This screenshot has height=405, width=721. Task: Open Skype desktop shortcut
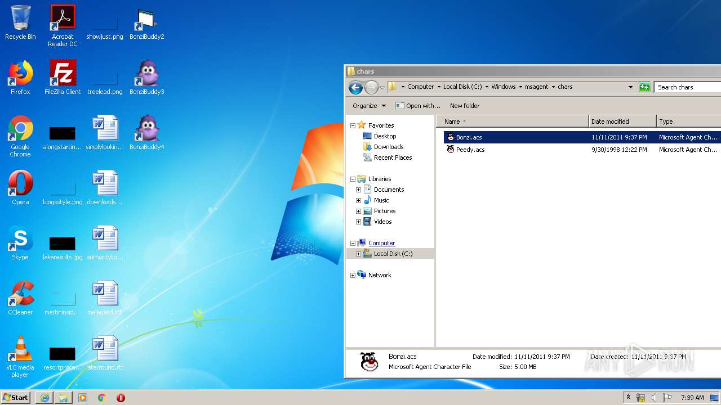20,243
